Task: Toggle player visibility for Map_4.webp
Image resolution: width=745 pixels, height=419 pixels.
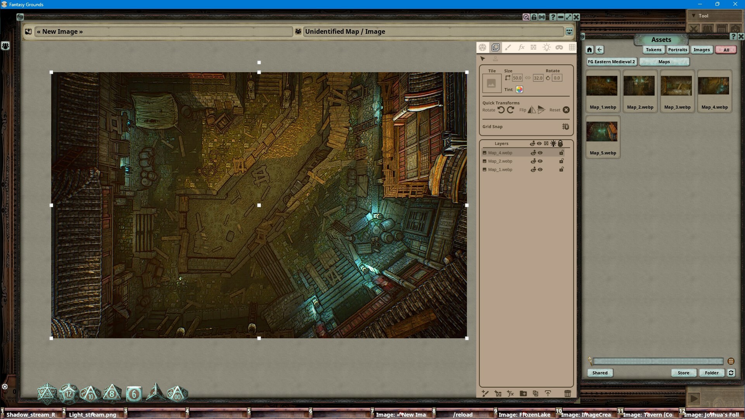Action: [x=533, y=152]
